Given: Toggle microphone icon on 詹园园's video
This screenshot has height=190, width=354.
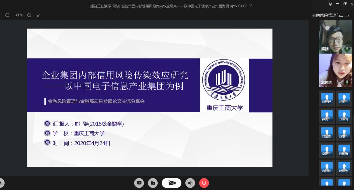Looking at the screenshot, I should pos(347,82).
